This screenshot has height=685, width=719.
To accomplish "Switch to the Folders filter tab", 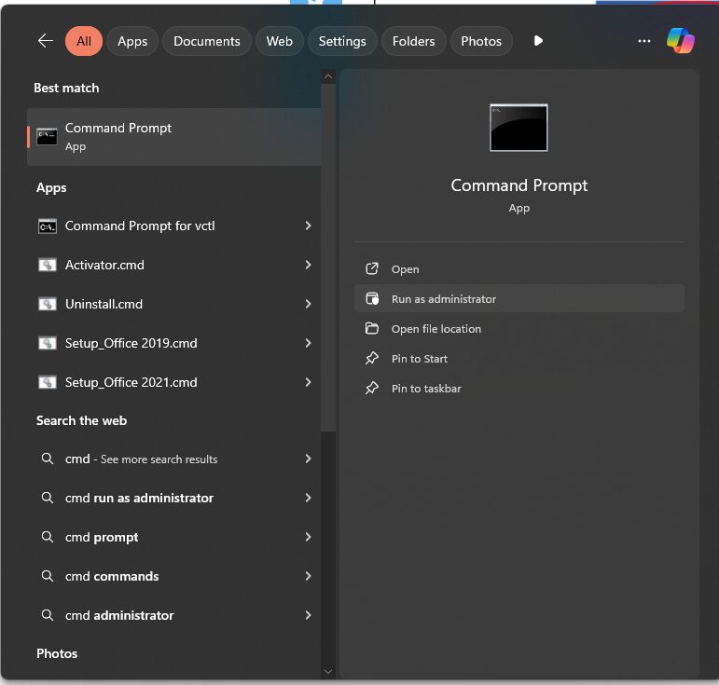I will (x=414, y=41).
